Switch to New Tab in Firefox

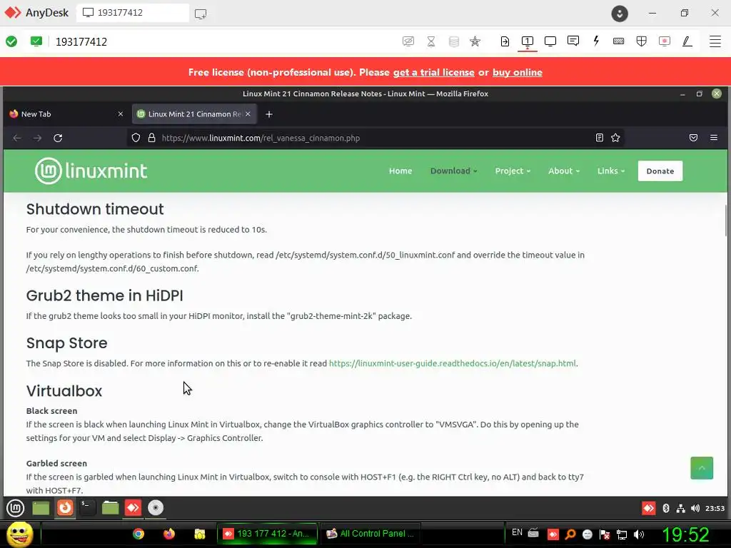(65, 113)
